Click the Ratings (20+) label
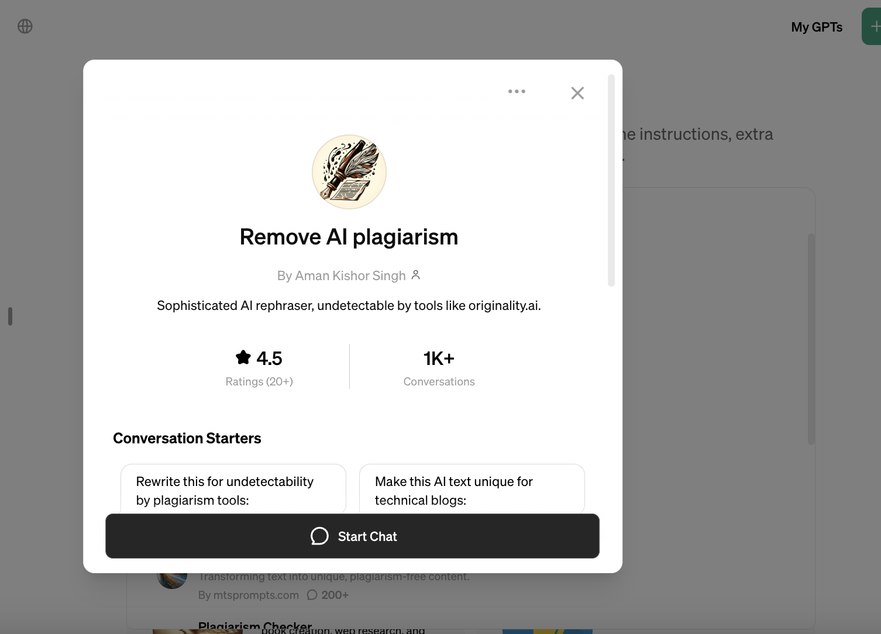Viewport: 881px width, 634px height. point(259,381)
